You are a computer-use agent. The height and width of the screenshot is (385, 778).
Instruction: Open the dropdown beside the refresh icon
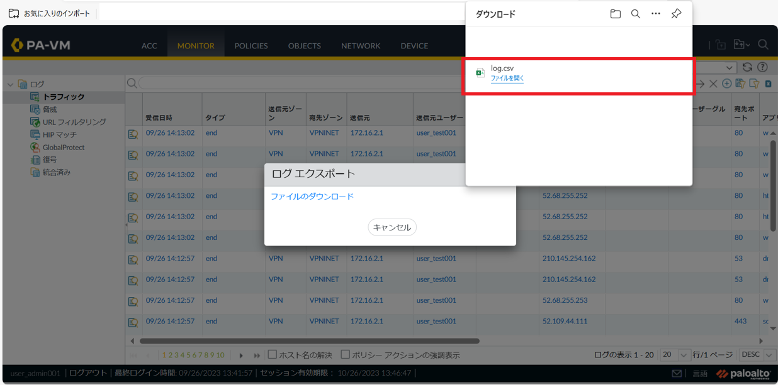click(x=730, y=67)
